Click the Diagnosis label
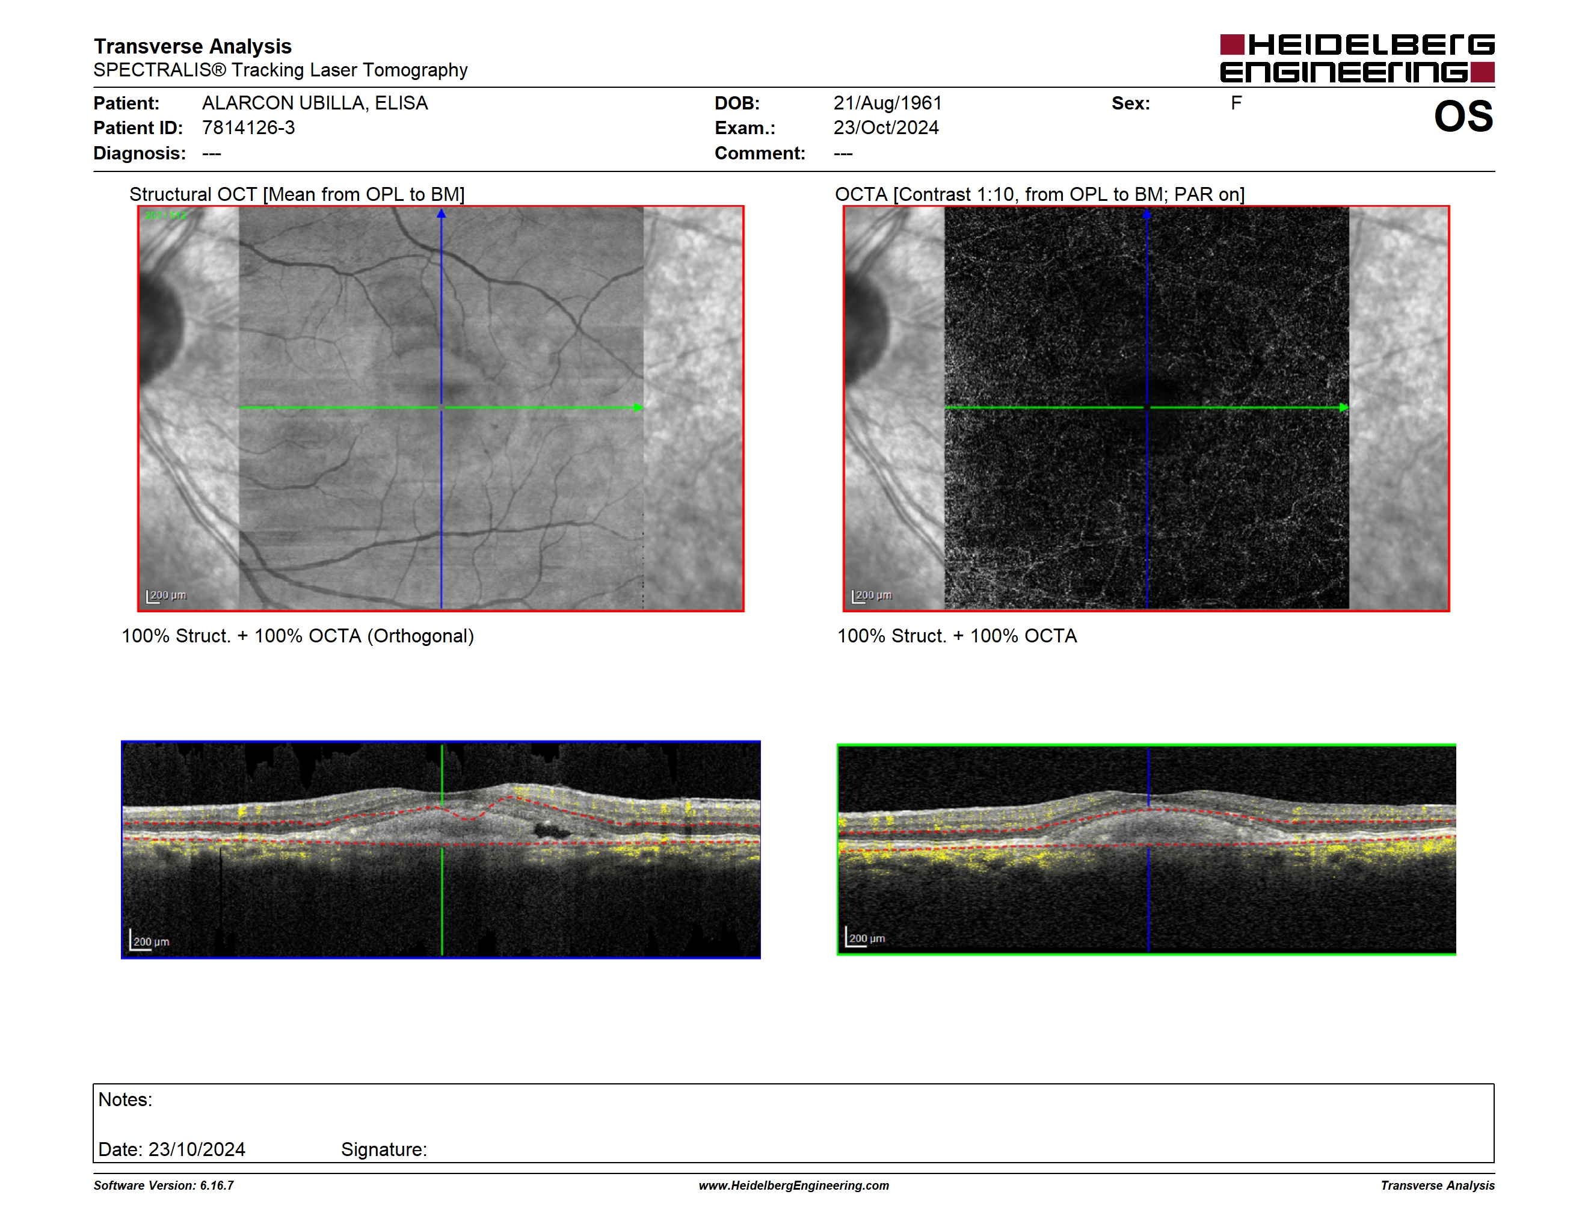 140,153
